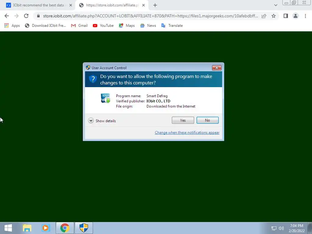Go back to the previous page
Viewport: 312px width, 234px height.
click(7, 16)
